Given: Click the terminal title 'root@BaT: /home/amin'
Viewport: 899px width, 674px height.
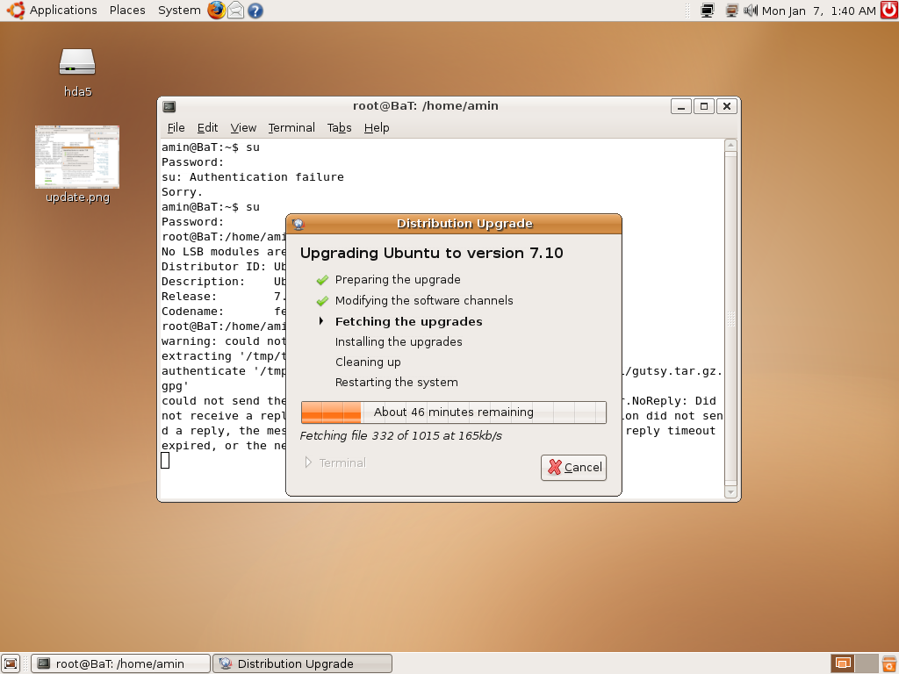Looking at the screenshot, I should click(x=426, y=106).
